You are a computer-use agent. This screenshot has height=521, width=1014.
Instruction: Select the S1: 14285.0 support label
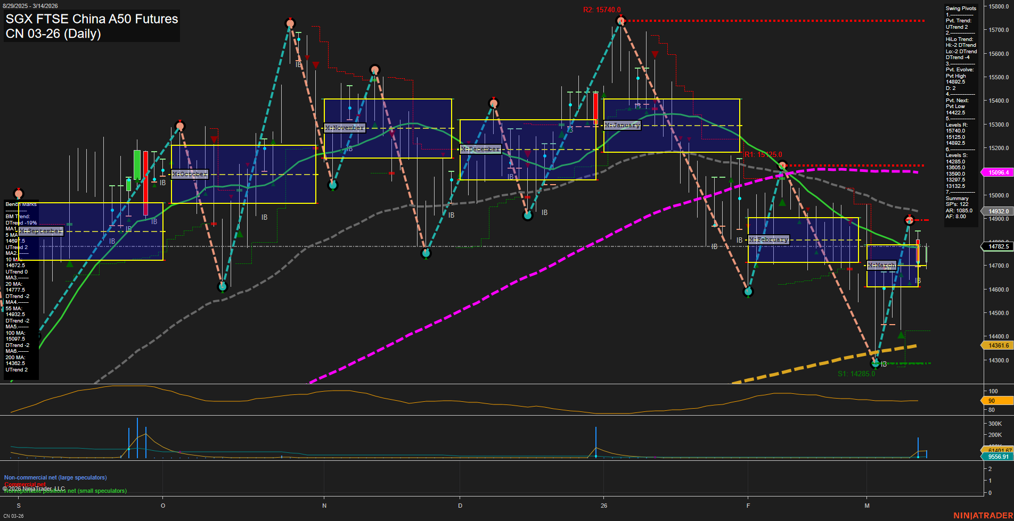pos(856,374)
